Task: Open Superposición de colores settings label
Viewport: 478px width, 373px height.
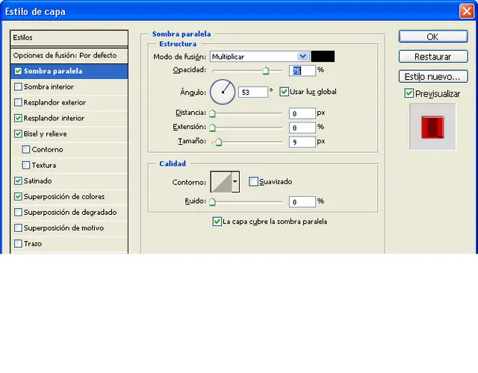Action: (x=64, y=196)
